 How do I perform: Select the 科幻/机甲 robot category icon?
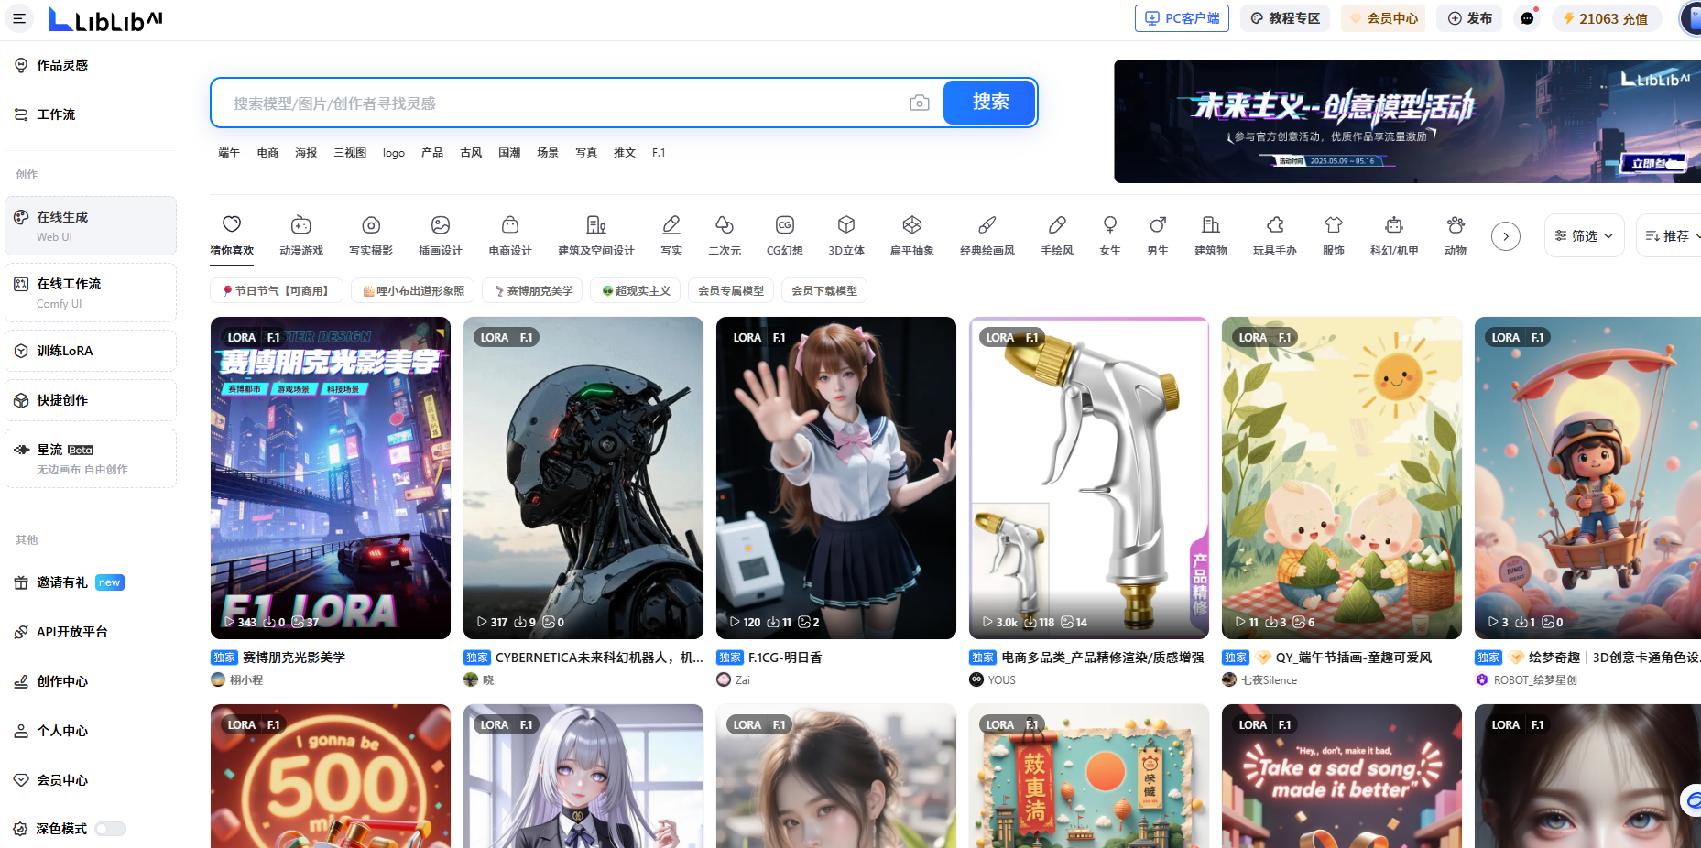click(x=1394, y=224)
